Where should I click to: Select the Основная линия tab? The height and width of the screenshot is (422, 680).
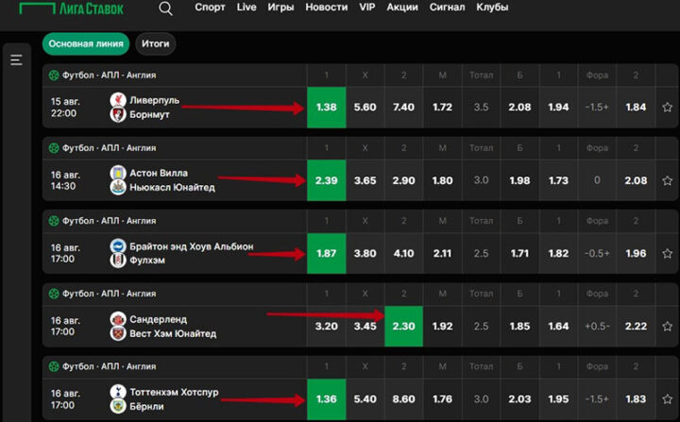(x=86, y=43)
